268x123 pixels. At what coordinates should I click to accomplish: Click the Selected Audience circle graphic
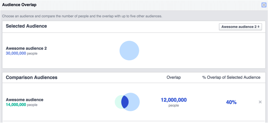coord(129,51)
